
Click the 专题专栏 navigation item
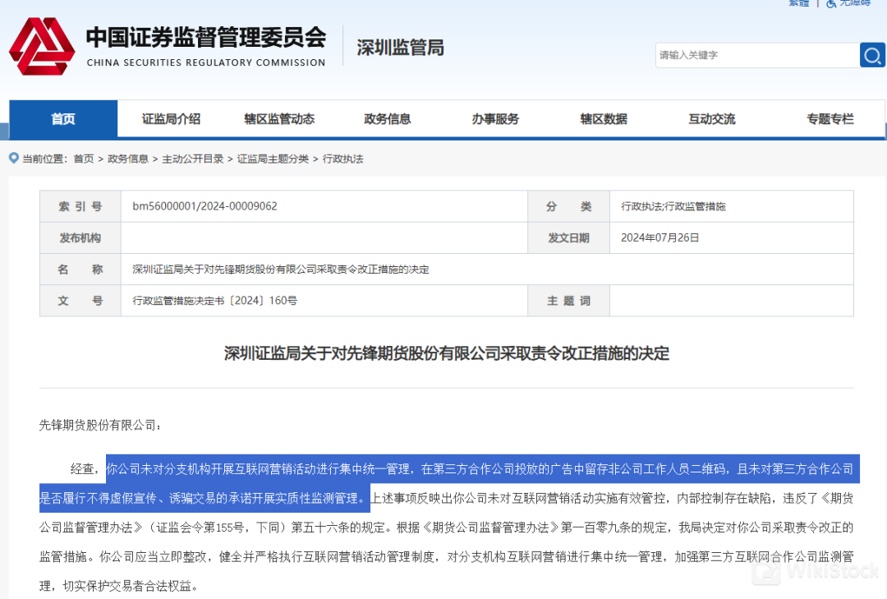(x=830, y=119)
